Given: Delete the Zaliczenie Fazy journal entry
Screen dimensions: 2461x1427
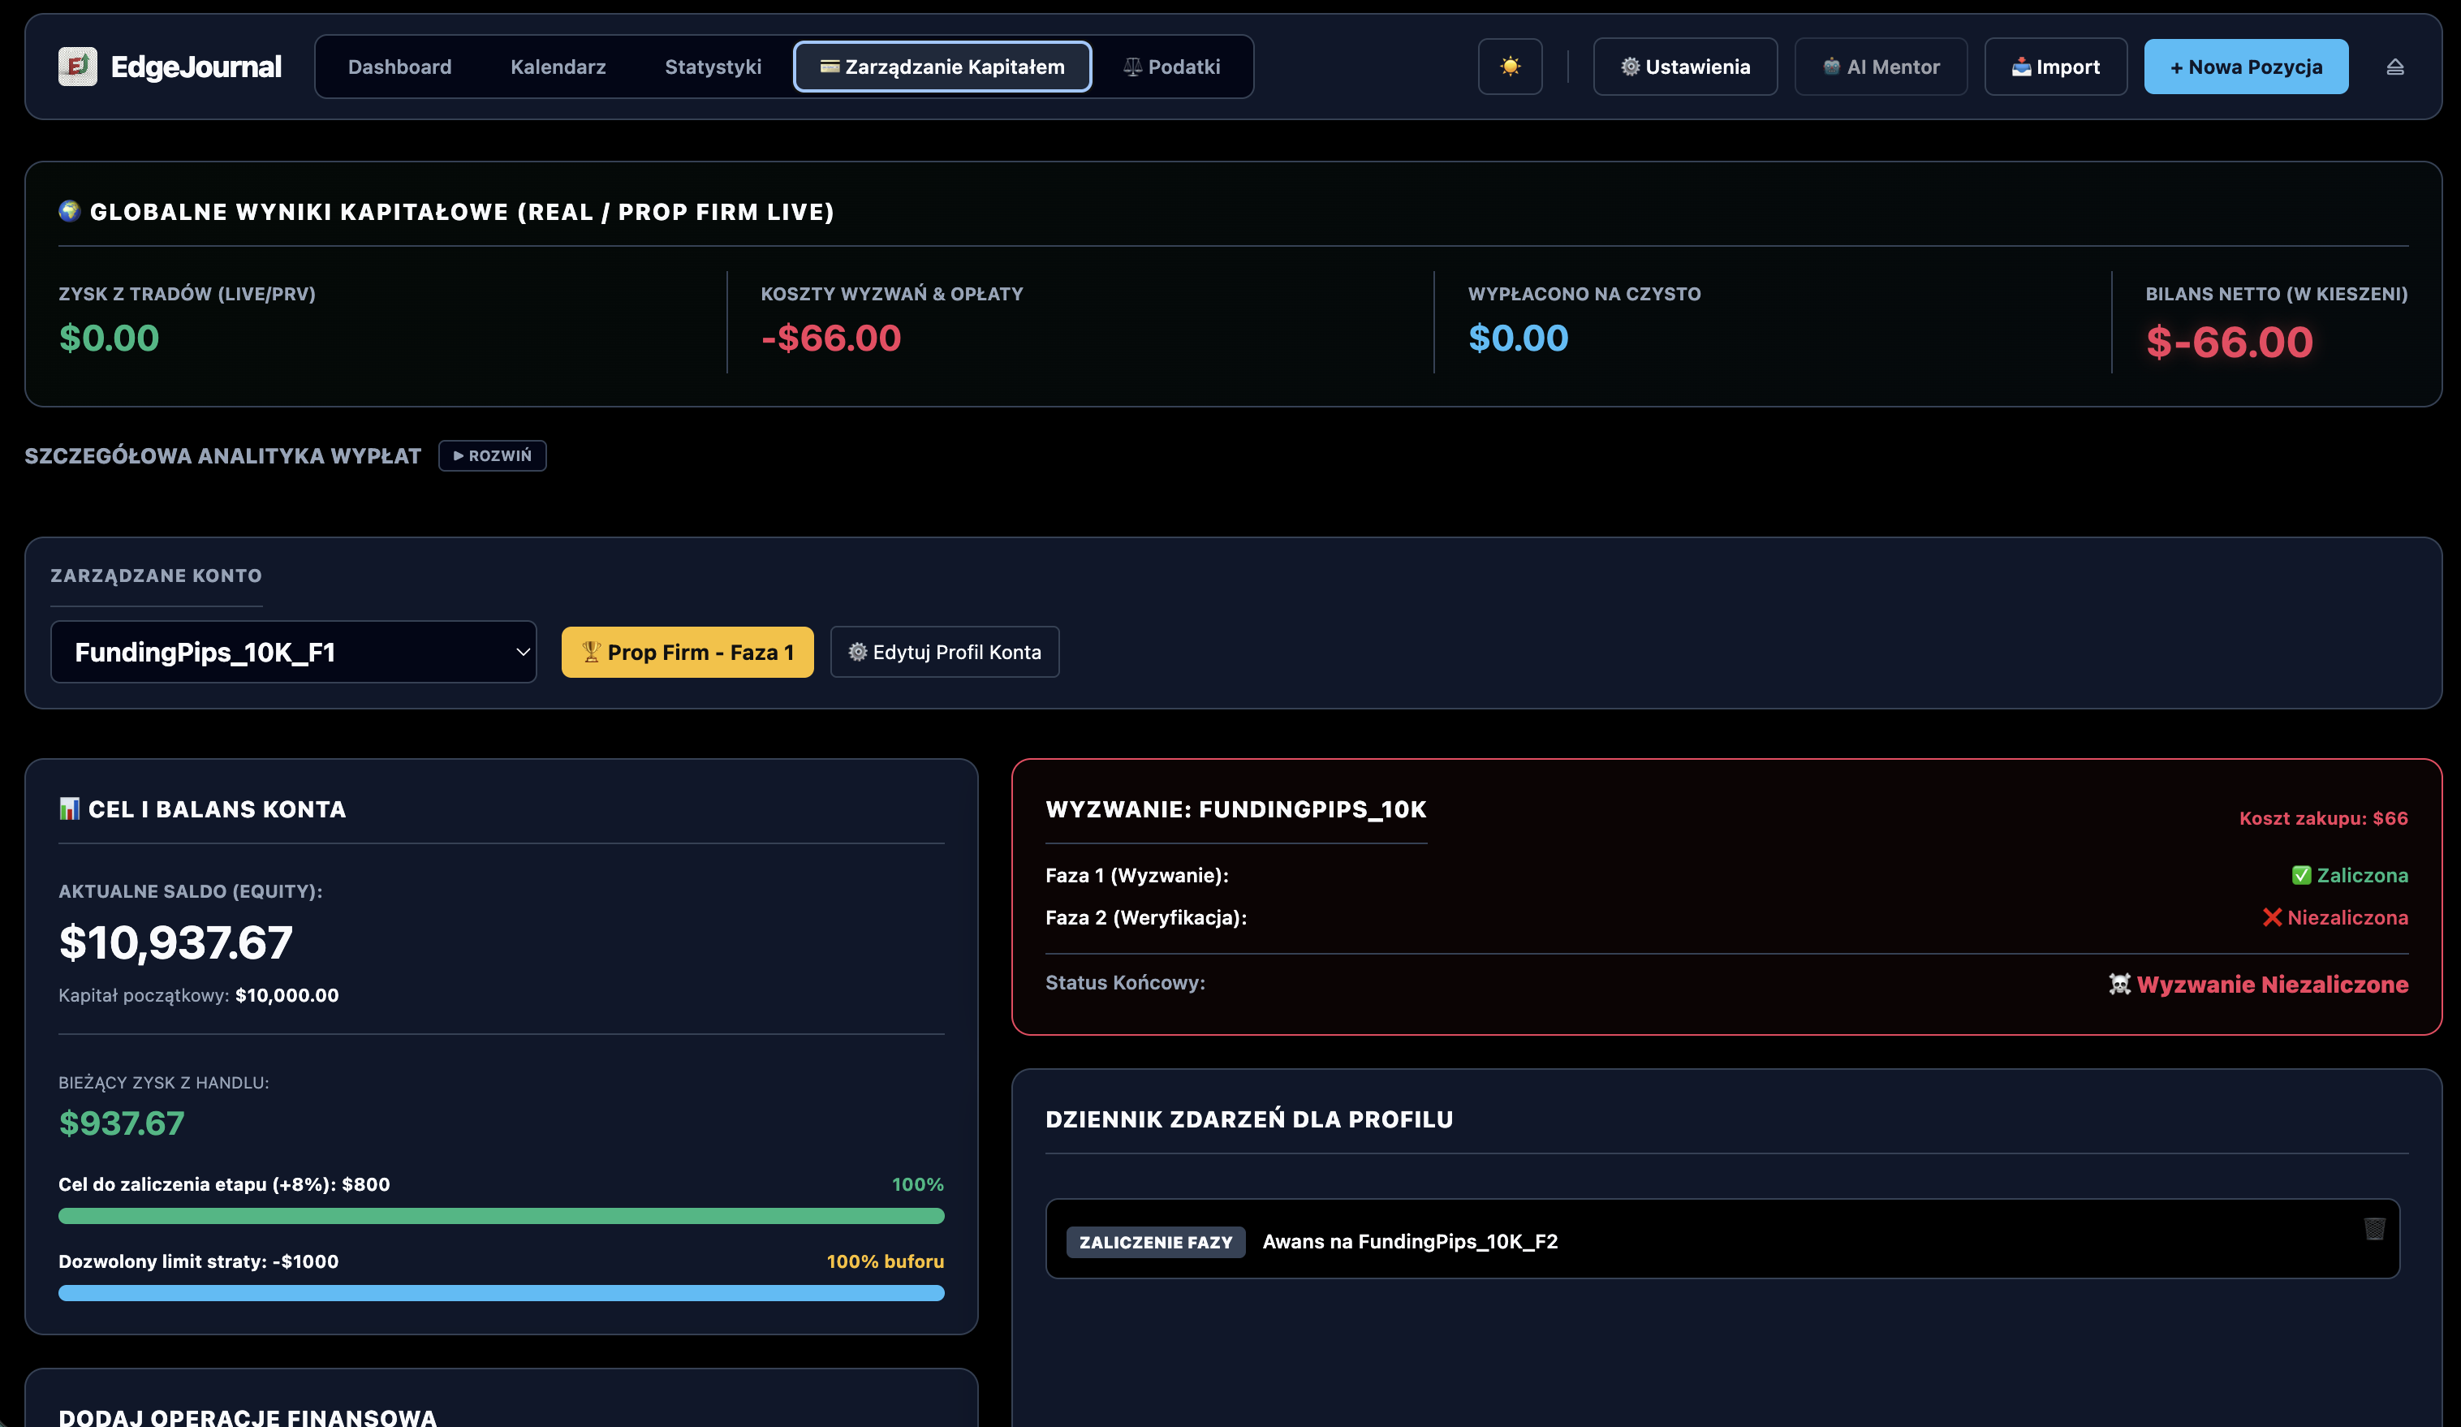Looking at the screenshot, I should pyautogui.click(x=2374, y=1229).
